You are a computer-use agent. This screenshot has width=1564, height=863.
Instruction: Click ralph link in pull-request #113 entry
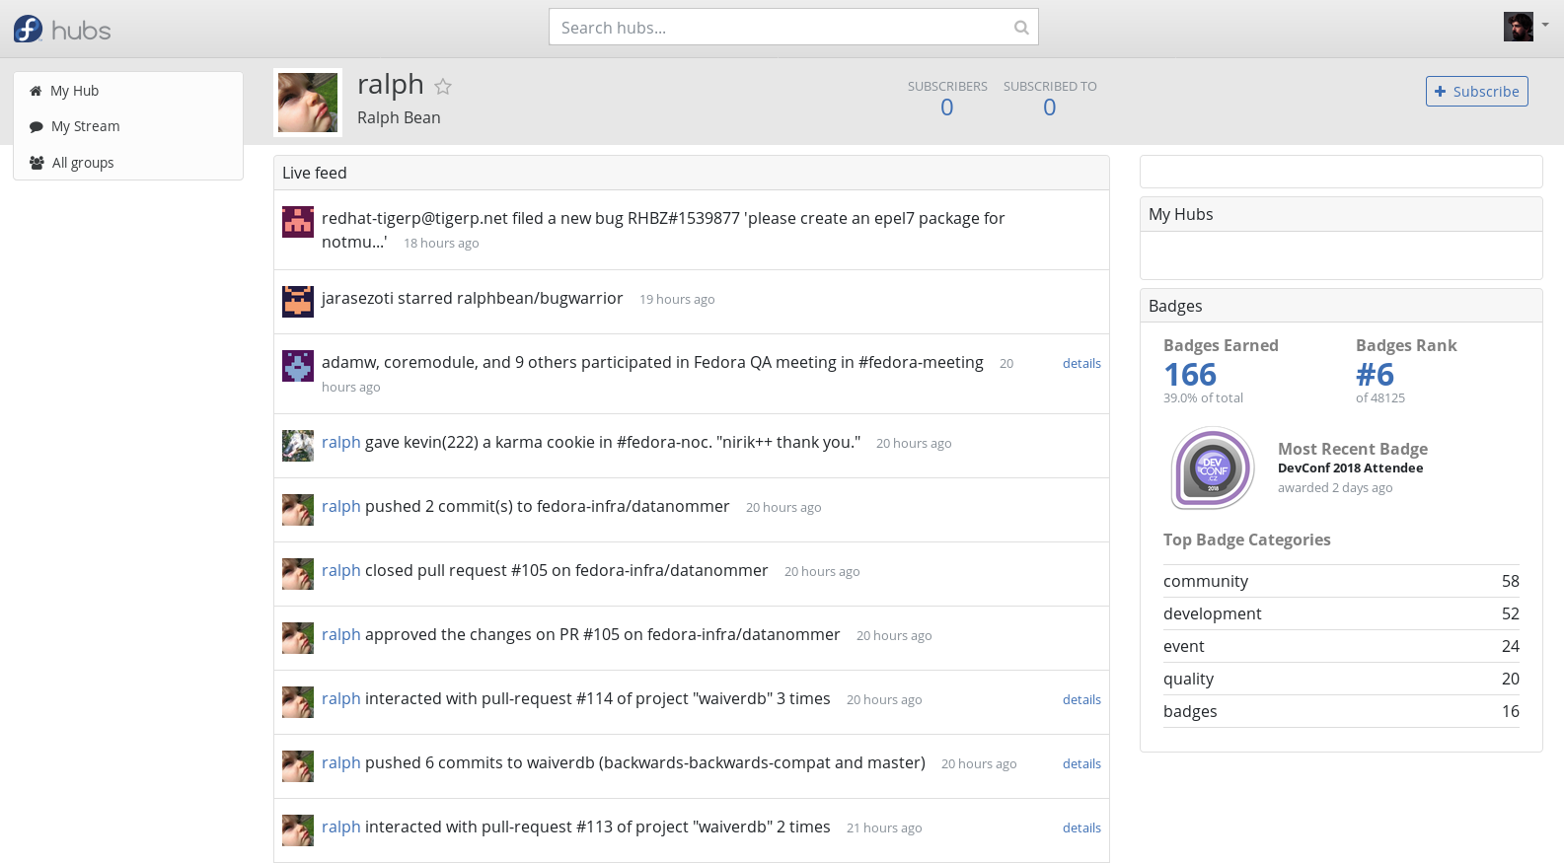click(x=341, y=827)
